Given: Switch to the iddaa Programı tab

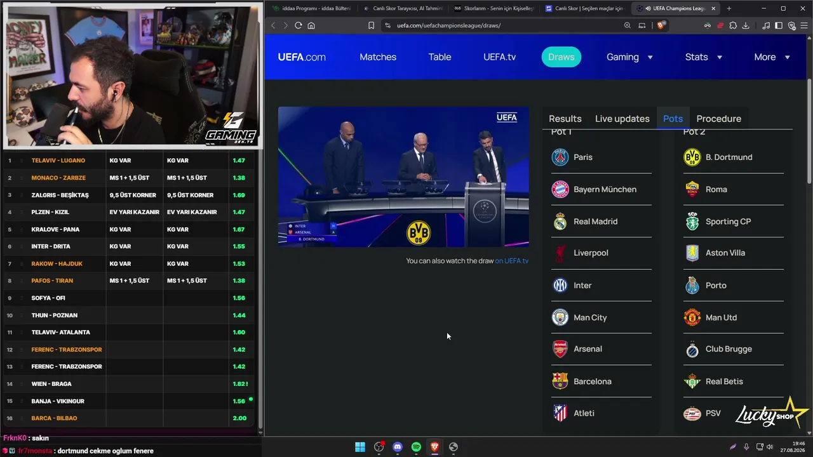Looking at the screenshot, I should [x=311, y=8].
